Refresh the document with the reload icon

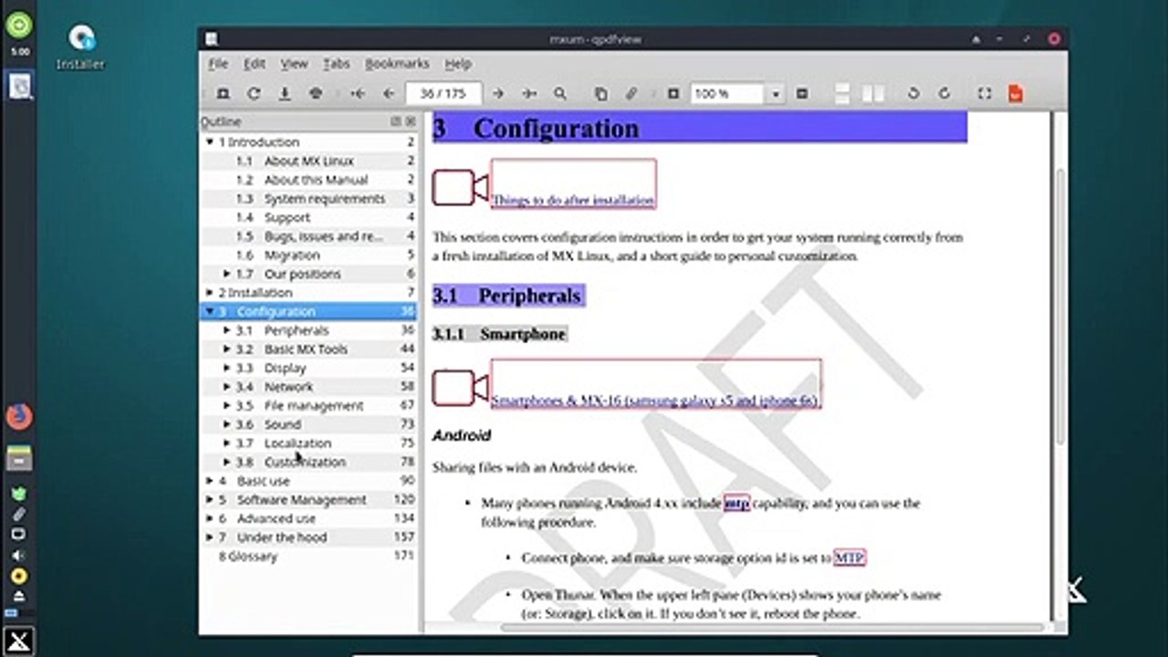254,94
